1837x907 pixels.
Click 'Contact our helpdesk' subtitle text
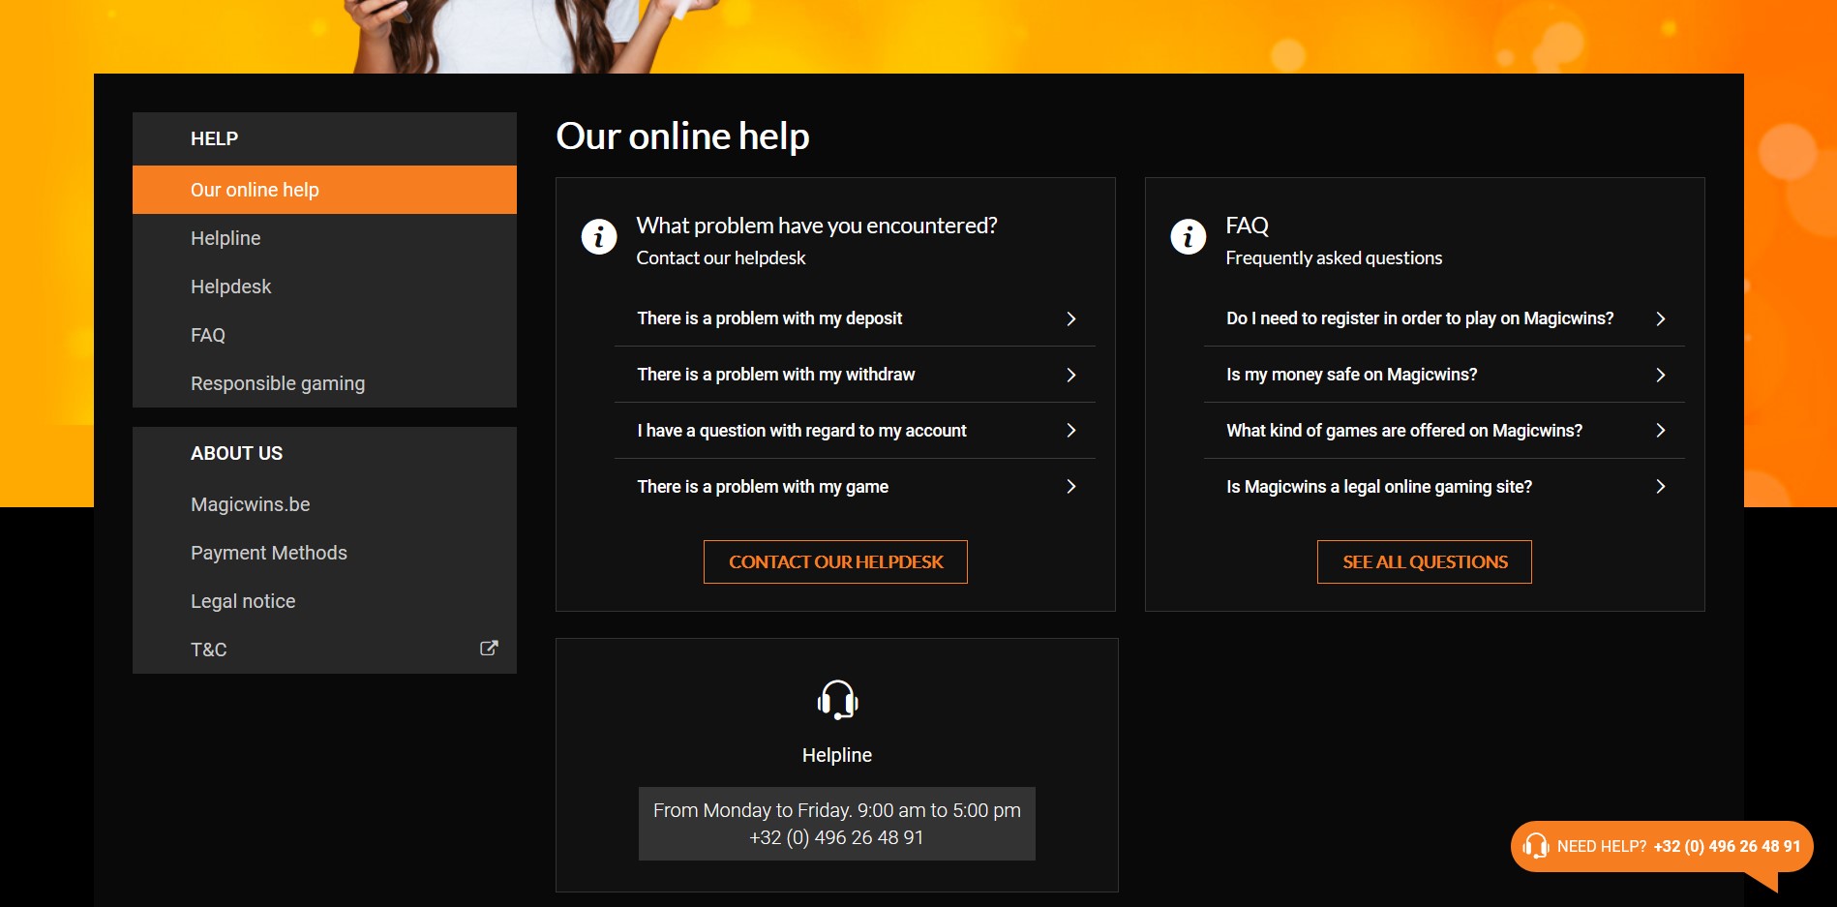click(x=721, y=258)
